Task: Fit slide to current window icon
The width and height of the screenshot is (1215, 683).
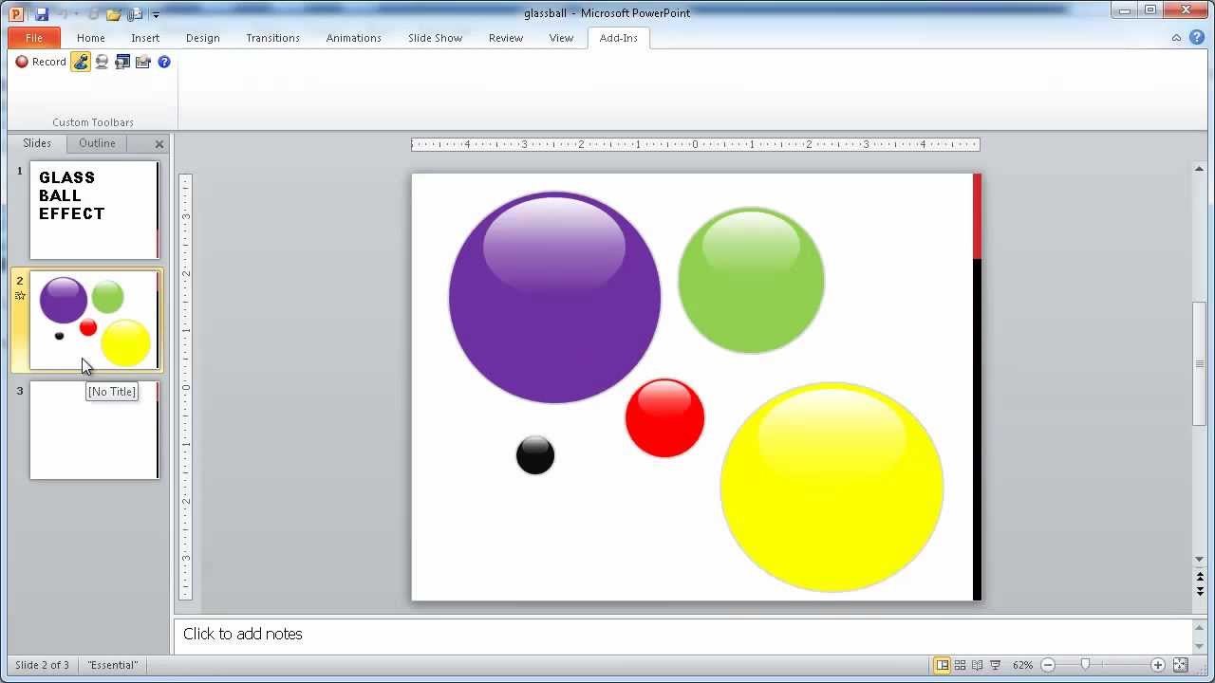Action: 1181,665
